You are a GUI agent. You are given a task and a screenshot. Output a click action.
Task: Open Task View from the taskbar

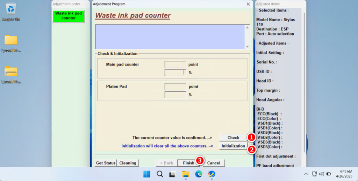[x=173, y=174]
